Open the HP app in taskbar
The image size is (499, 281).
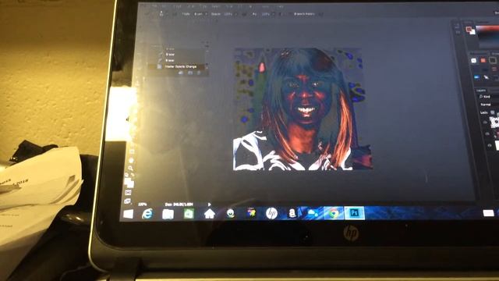[x=271, y=213]
